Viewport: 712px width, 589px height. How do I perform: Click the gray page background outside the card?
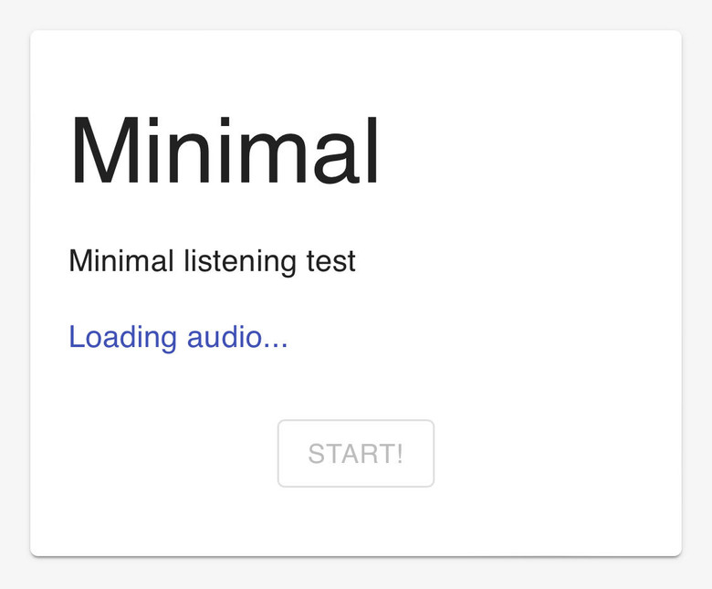point(356,573)
